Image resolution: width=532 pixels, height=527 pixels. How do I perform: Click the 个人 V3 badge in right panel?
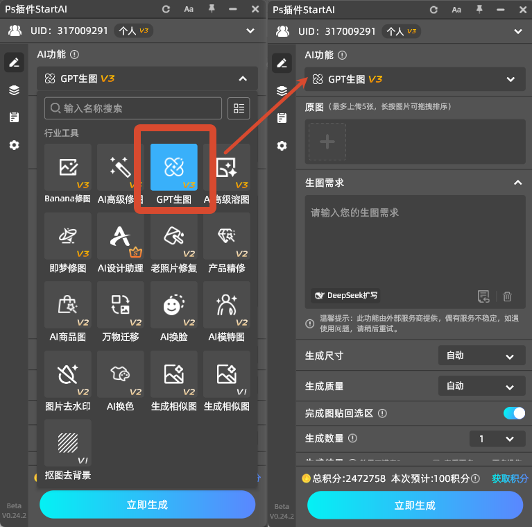point(402,31)
